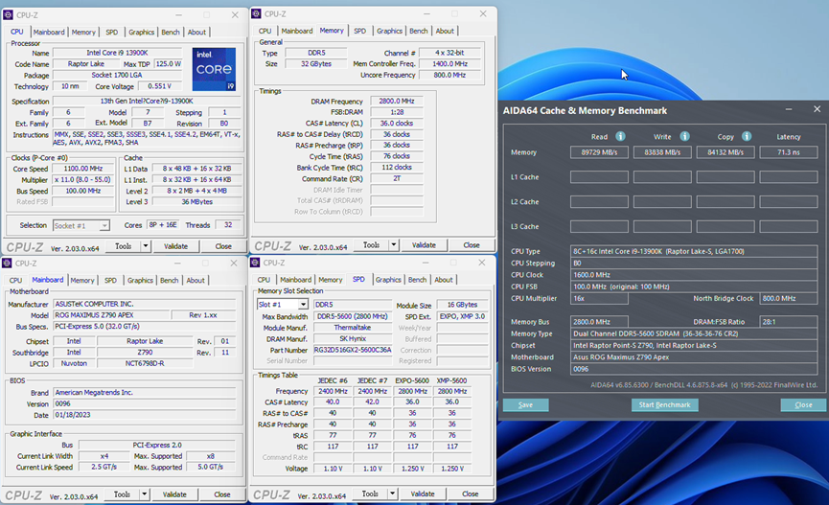The height and width of the screenshot is (505, 829).
Task: Click the Copy info icon in AIDA64
Action: (x=747, y=136)
